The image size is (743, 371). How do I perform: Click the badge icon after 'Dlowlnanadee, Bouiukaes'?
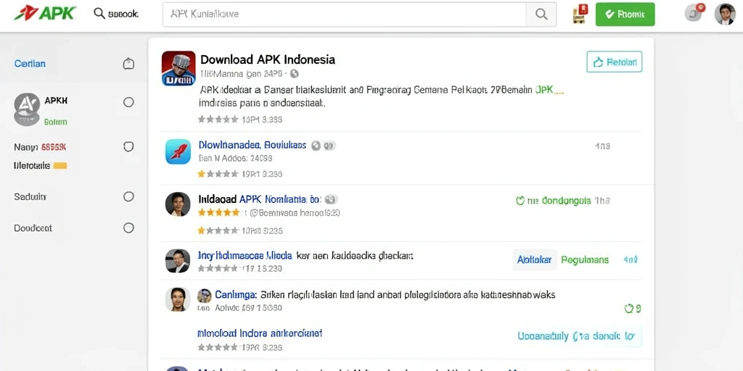(323, 146)
